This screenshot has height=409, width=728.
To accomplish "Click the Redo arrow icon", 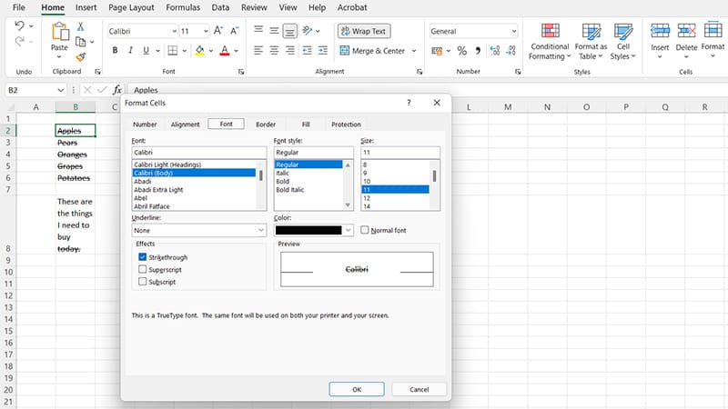I will (19, 42).
